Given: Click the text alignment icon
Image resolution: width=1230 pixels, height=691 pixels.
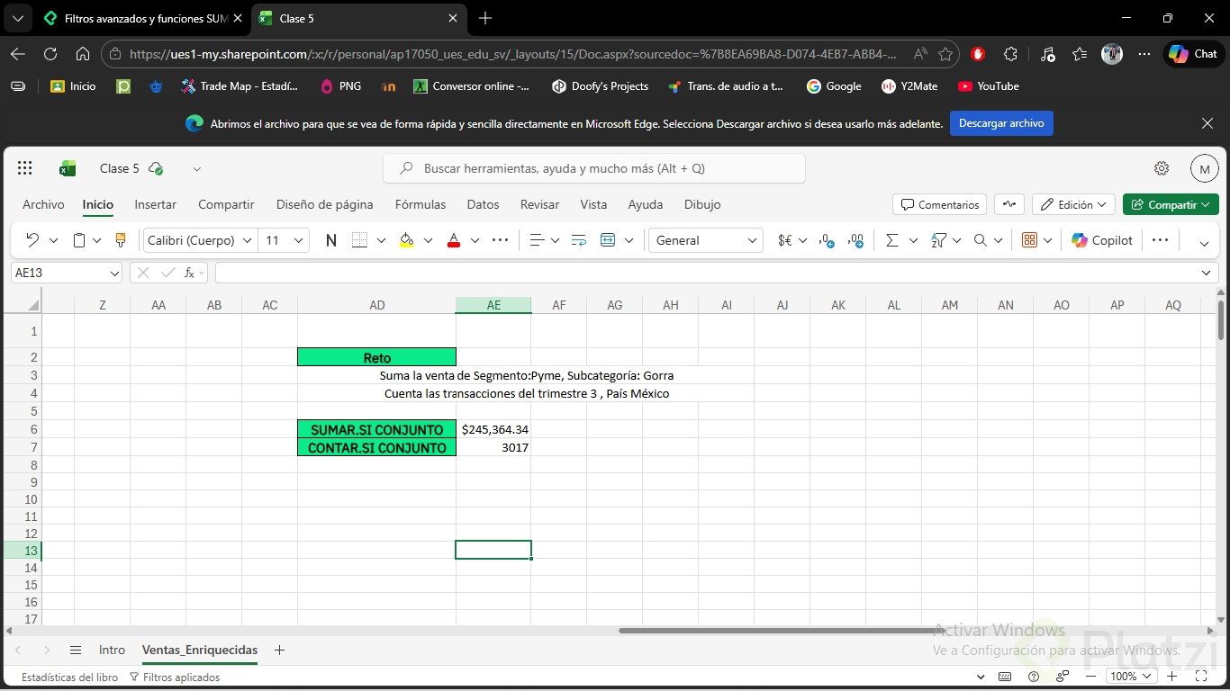Looking at the screenshot, I should pyautogui.click(x=537, y=240).
